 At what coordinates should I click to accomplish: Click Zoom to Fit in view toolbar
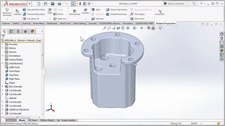[105, 28]
